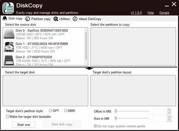Choose the MBR partition style
This screenshot has width=179, height=131.
66,110
